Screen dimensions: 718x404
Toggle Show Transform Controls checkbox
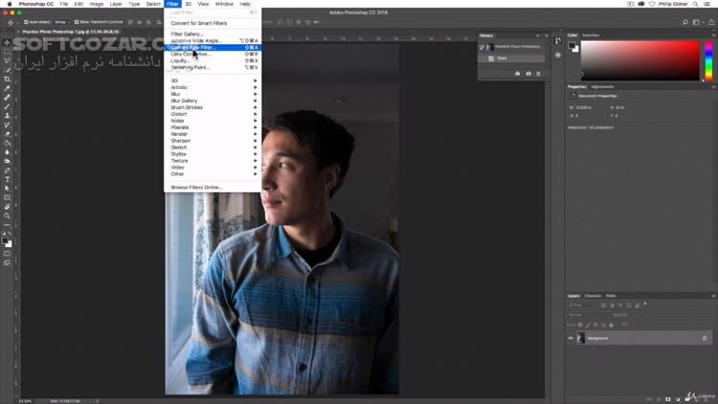tap(77, 22)
